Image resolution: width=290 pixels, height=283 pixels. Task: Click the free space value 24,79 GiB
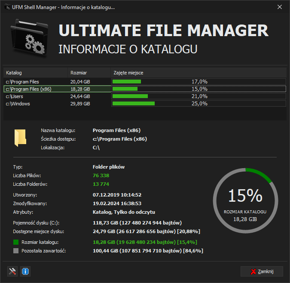coord(147,231)
